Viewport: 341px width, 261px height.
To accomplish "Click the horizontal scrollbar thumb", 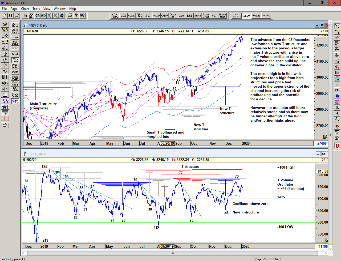I will pyautogui.click(x=173, y=253).
